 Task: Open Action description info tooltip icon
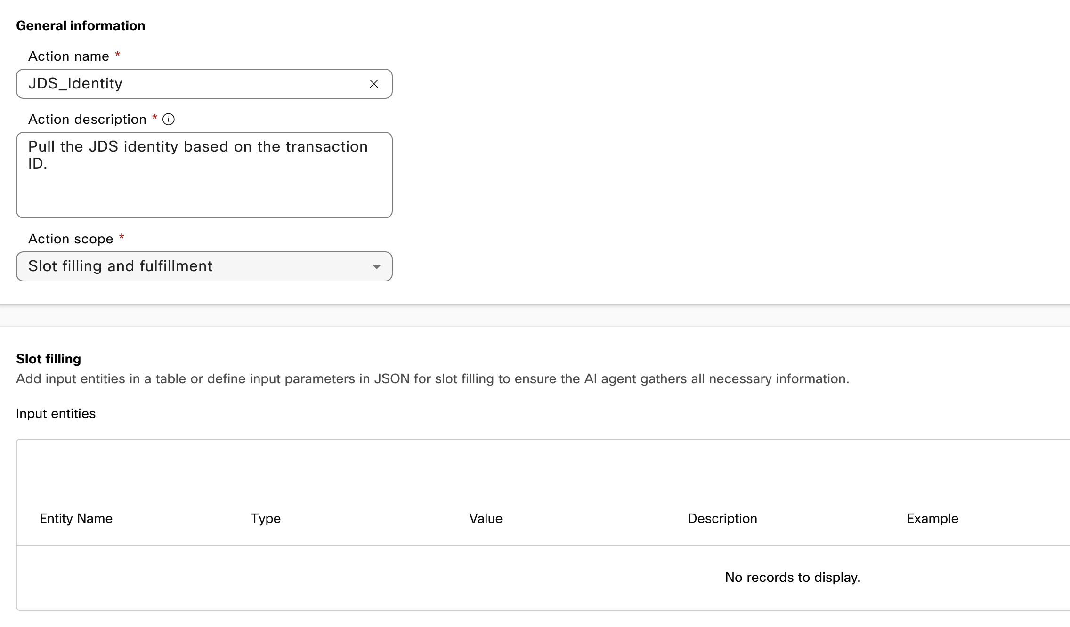[x=169, y=120]
